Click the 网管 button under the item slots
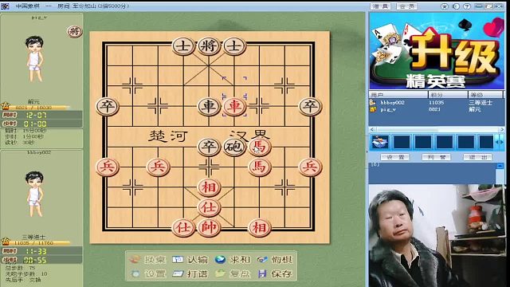The height and width of the screenshot is (287, 510). pos(436,157)
